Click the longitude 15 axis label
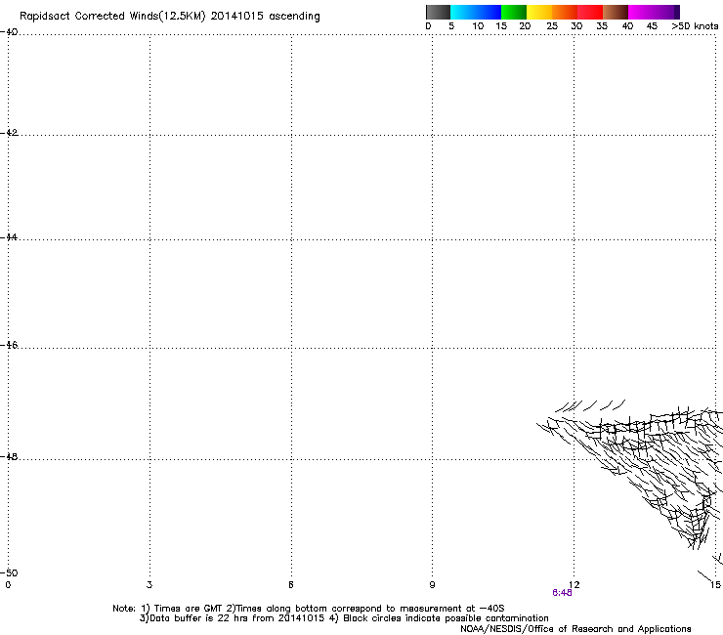Viewport: 723px width, 635px height. (x=715, y=585)
